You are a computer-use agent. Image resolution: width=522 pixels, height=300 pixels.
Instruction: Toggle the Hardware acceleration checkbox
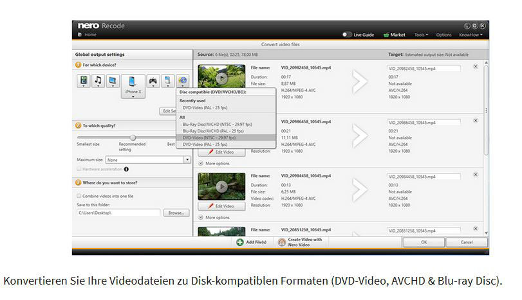(79, 169)
